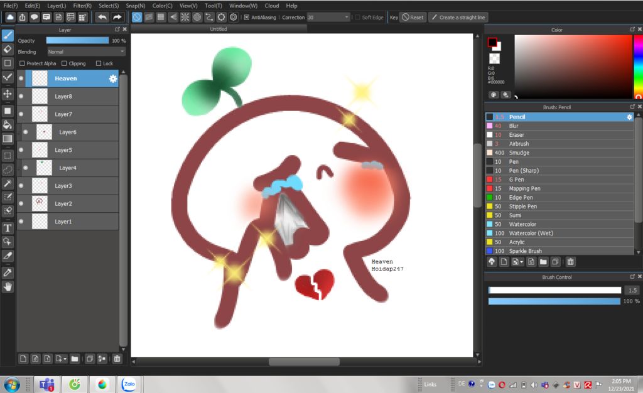
Task: Pick the Bucket fill tool
Action: point(8,124)
